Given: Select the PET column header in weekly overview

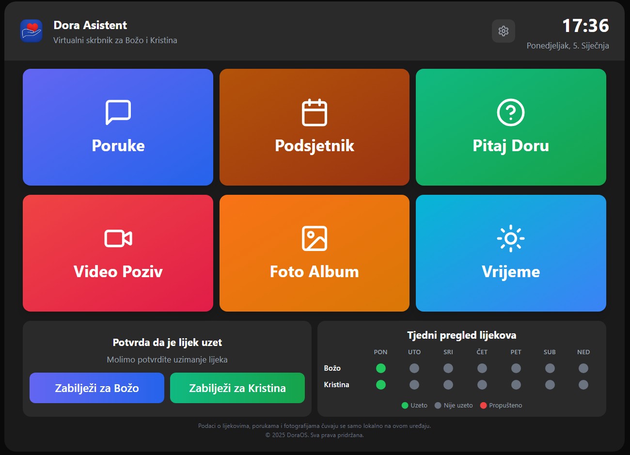Looking at the screenshot, I should click(516, 352).
